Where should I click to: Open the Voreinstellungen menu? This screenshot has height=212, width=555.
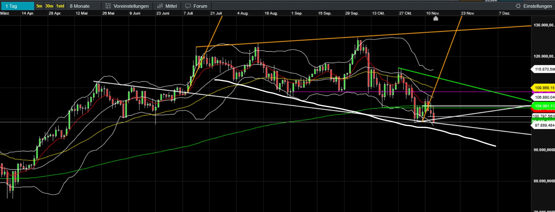click(x=131, y=6)
